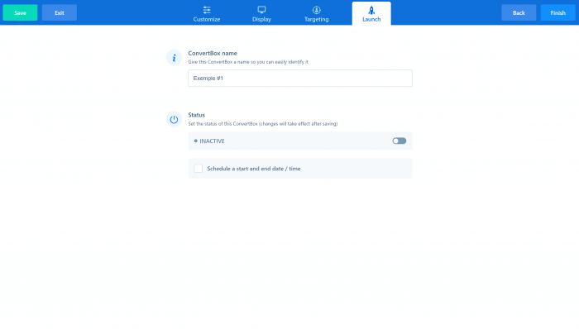
Task: Click the Customize sliders icon
Action: [207, 10]
